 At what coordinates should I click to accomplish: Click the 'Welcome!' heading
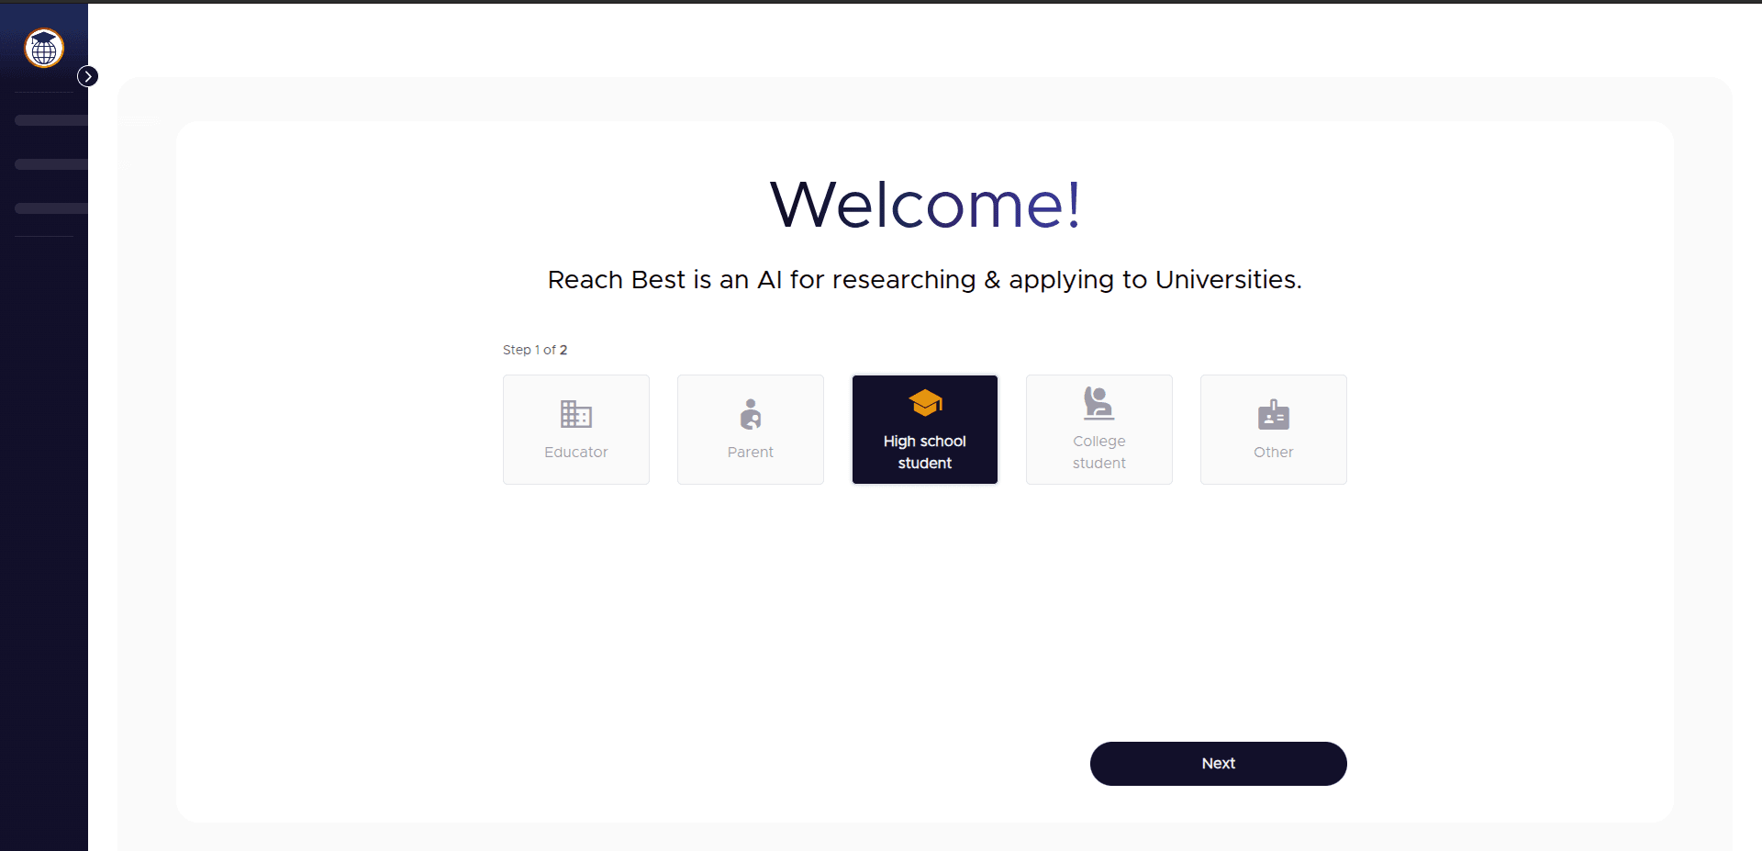coord(925,204)
